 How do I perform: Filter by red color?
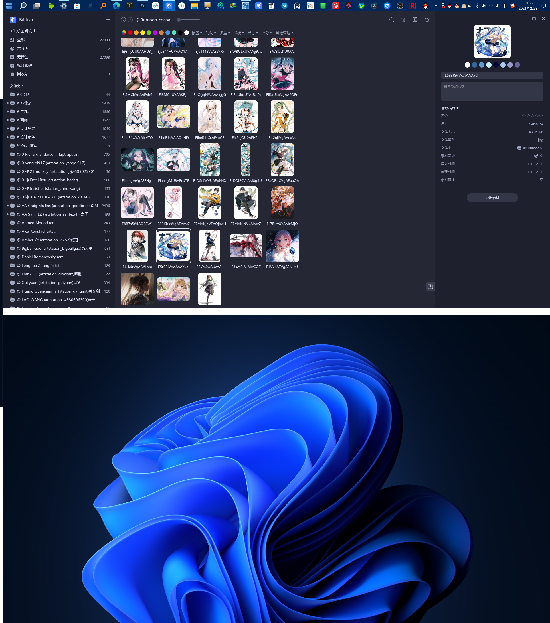130,33
